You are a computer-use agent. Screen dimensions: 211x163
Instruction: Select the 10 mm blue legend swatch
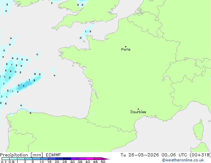44,159
